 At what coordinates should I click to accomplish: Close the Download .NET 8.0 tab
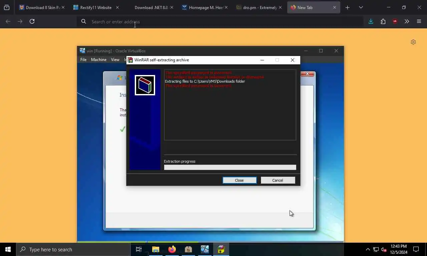coord(171,7)
